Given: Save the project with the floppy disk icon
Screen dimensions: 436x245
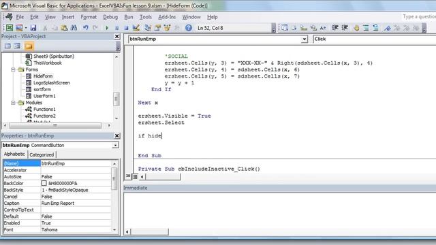Looking at the screenshot, I should [33, 28].
